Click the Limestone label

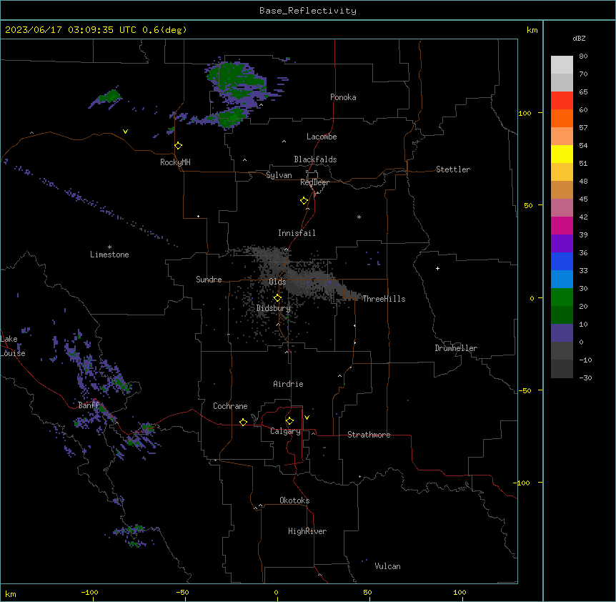point(109,255)
